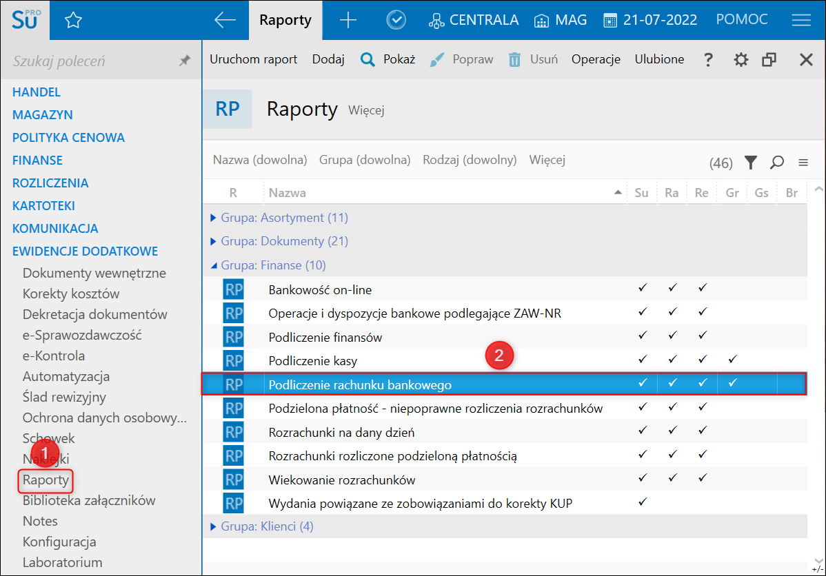Toggle Gr checkmark for Podliczenie kasy
The width and height of the screenshot is (826, 576).
click(x=732, y=360)
